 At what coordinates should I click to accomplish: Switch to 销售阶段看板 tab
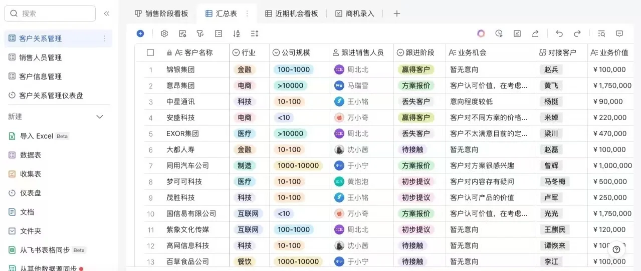click(161, 13)
